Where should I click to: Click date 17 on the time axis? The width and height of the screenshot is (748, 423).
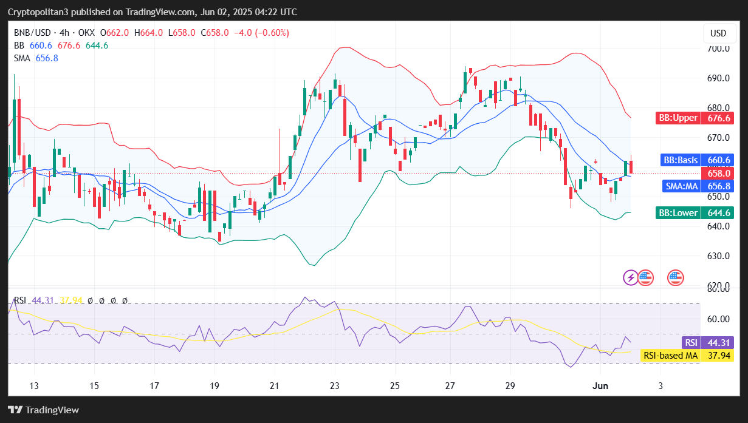154,386
